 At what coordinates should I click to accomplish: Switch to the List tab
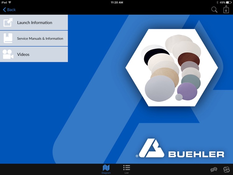(127, 169)
